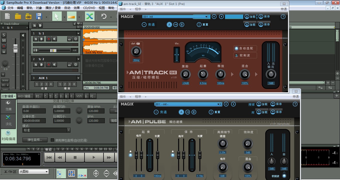Click the stop button in transport controls
Image resolution: width=340 pixels, height=180 pixels.
point(75,158)
